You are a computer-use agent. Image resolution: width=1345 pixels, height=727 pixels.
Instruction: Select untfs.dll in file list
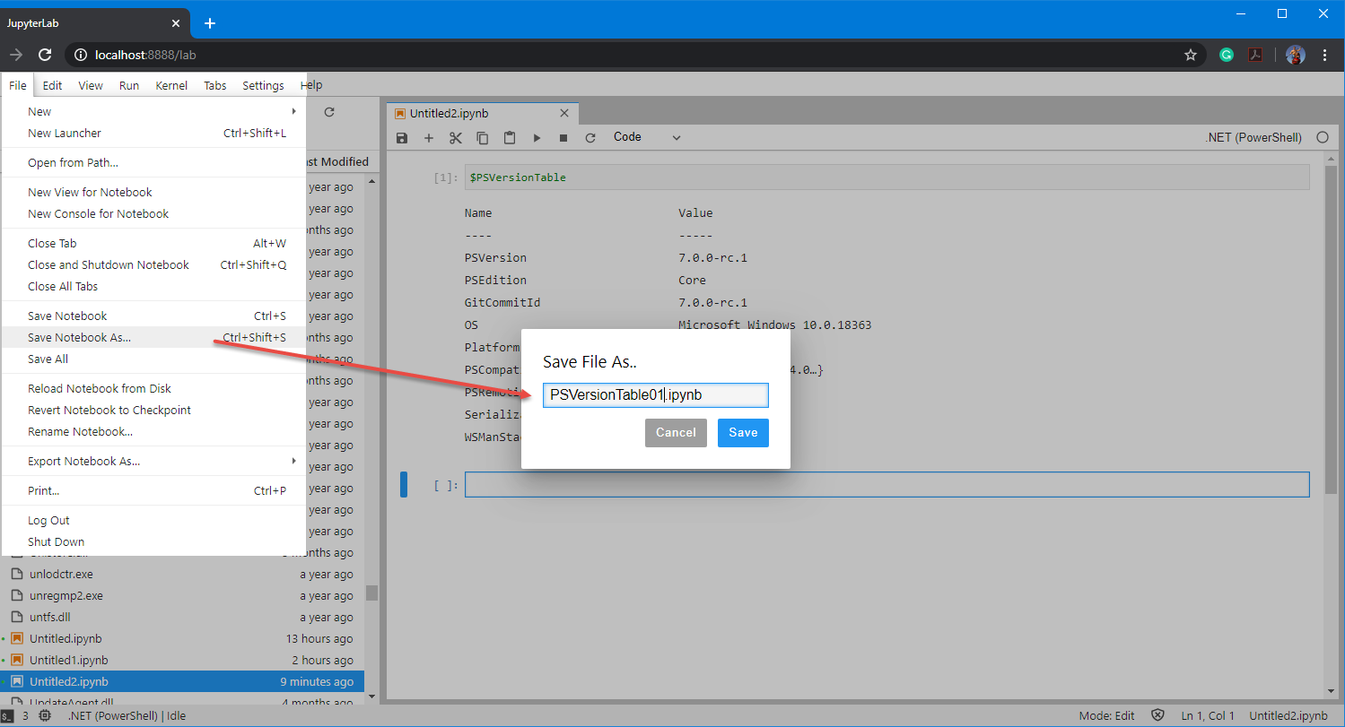pos(182,618)
